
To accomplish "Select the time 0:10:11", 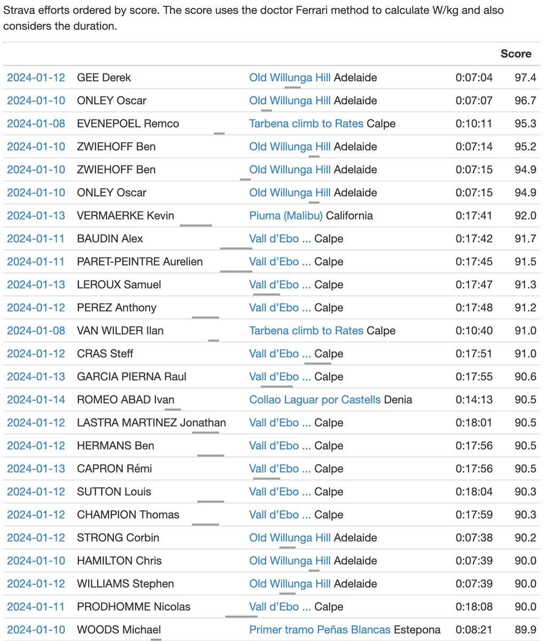I will pyautogui.click(x=474, y=123).
